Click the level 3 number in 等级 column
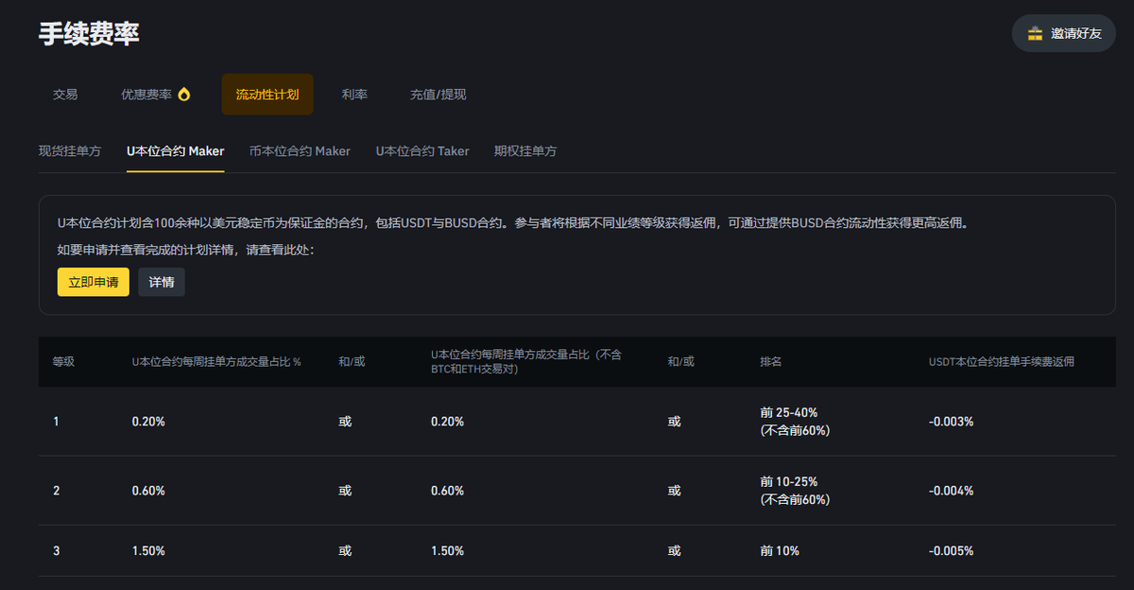The image size is (1134, 590). point(56,551)
